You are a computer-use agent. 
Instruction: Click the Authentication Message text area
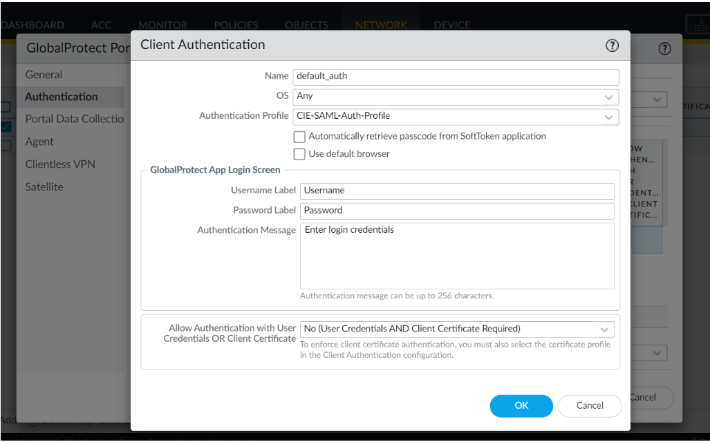[457, 256]
